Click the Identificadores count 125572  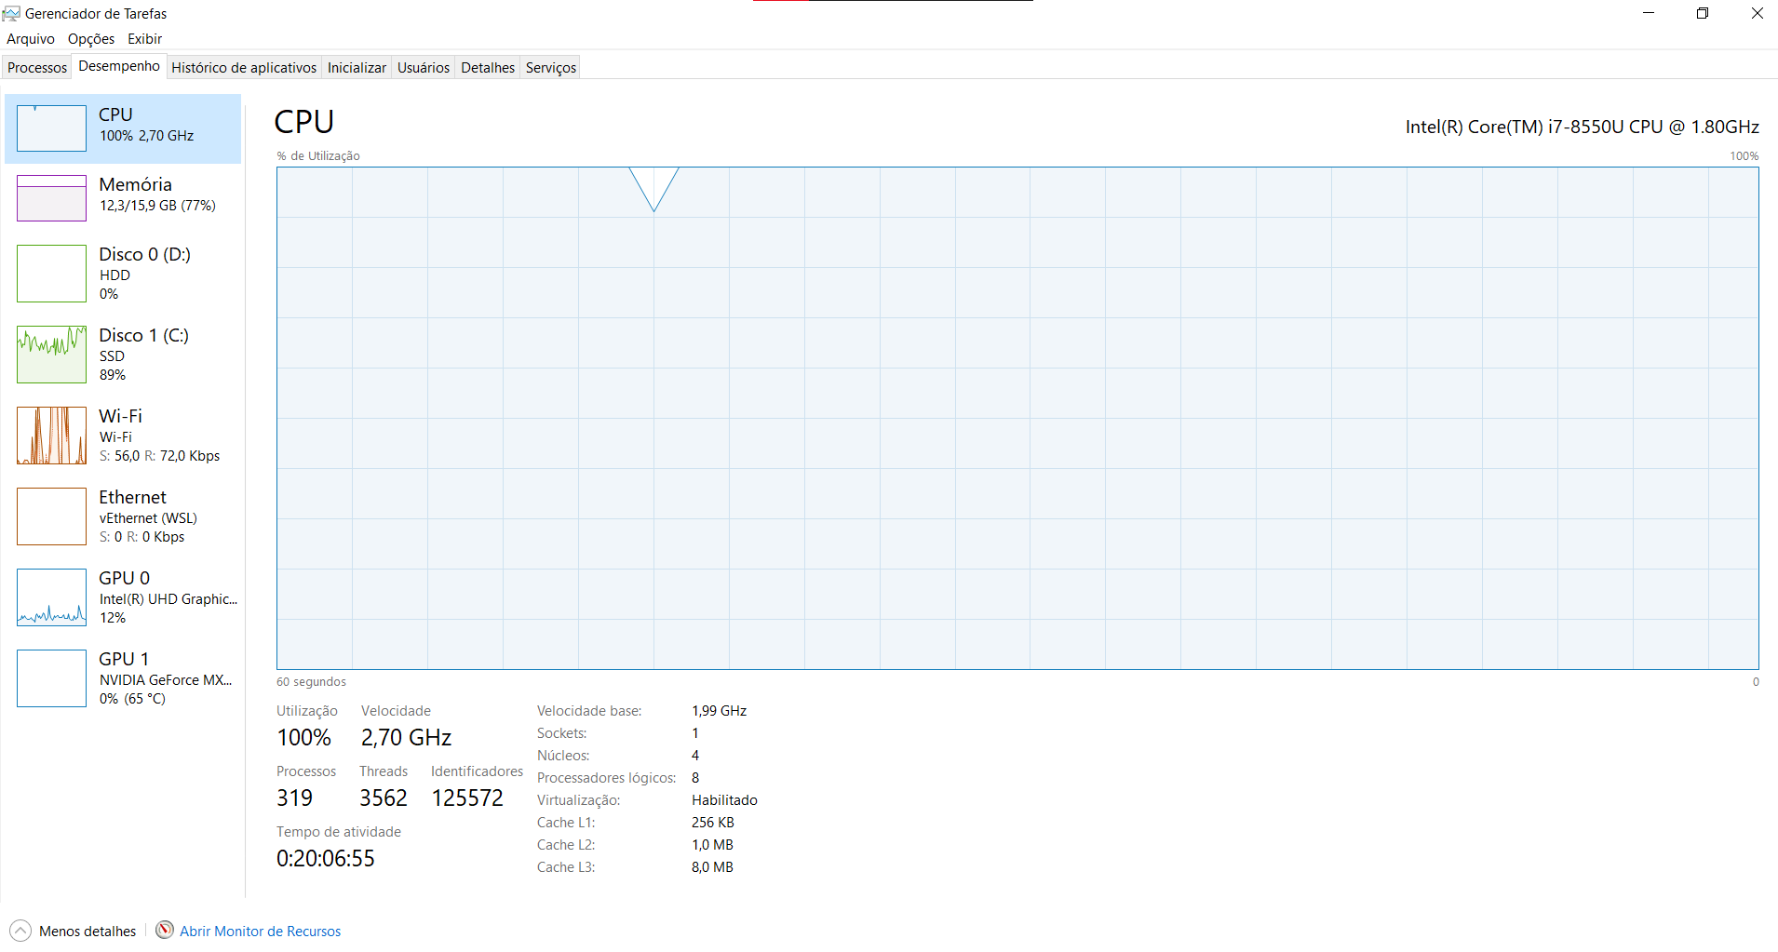click(x=467, y=798)
